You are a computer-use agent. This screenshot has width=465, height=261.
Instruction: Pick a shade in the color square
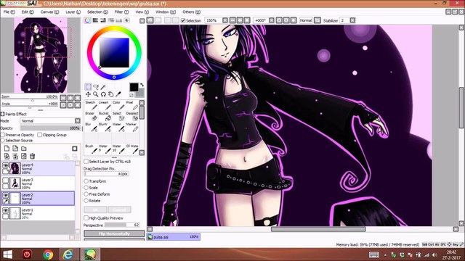114,53
